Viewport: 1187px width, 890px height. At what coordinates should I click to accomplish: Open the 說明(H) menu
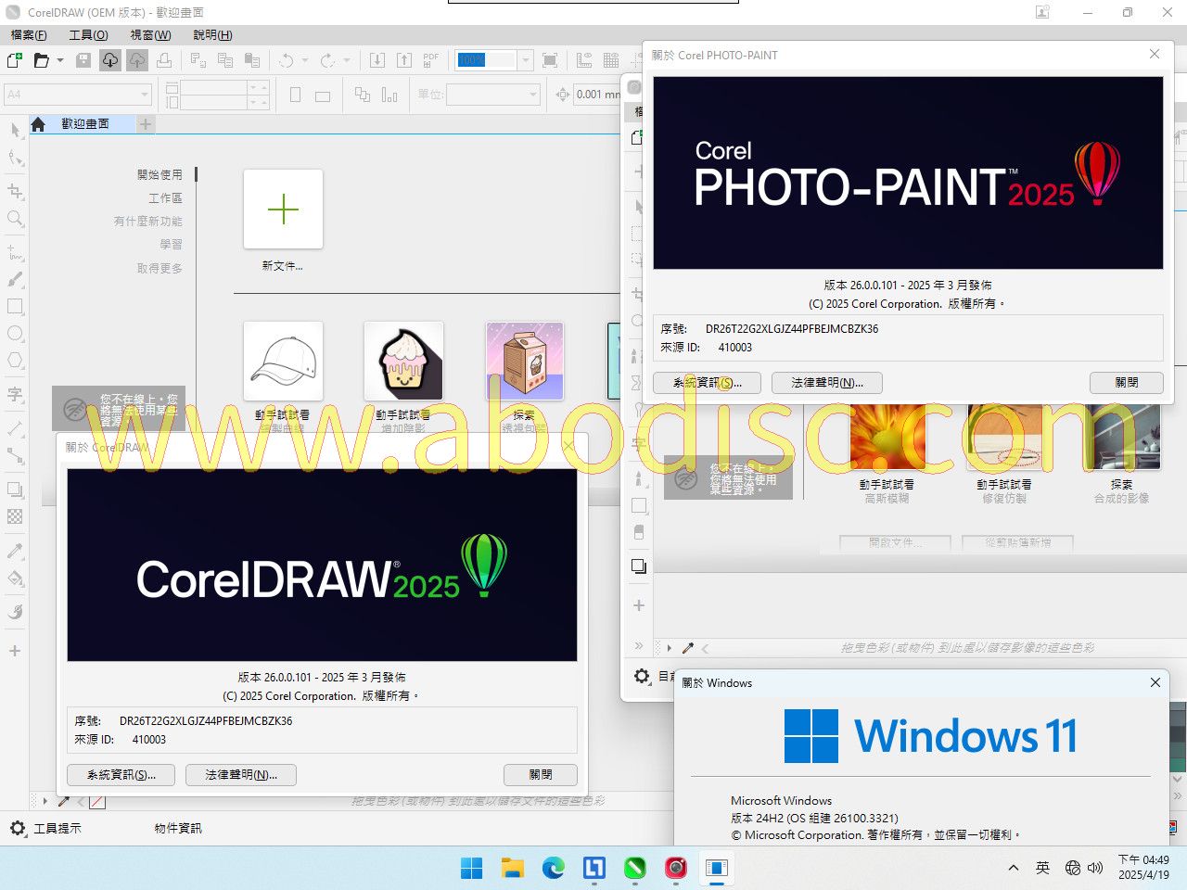tap(212, 35)
